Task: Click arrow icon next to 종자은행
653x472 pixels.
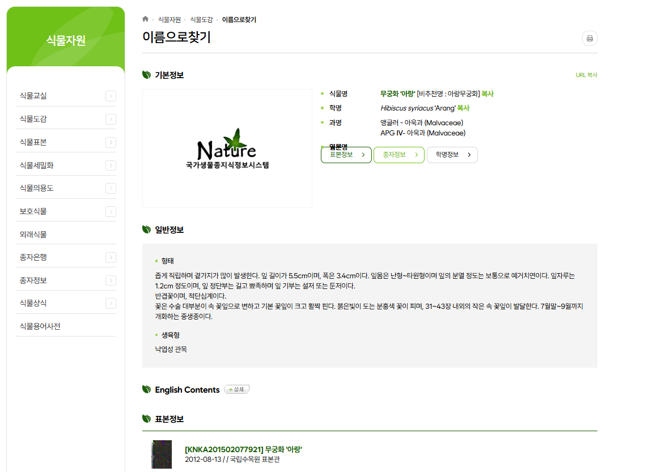Action: click(x=111, y=257)
